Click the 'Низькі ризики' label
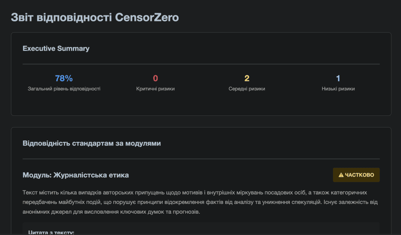Screen dimensions: 401x235 [x=338, y=89]
